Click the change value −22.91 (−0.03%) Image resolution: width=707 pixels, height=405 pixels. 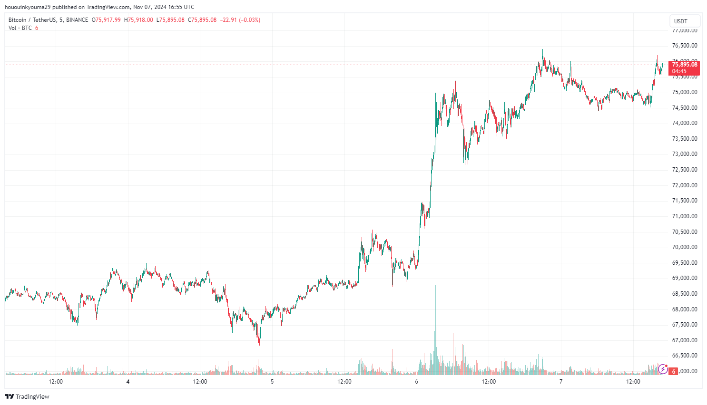point(240,20)
